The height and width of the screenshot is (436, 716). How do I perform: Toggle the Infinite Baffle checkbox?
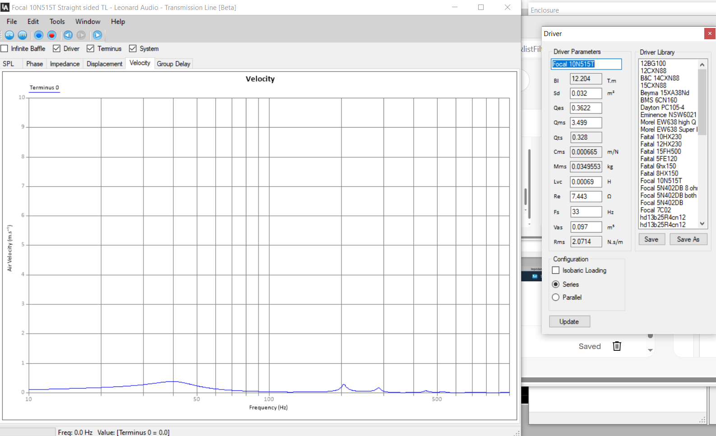pyautogui.click(x=5, y=49)
